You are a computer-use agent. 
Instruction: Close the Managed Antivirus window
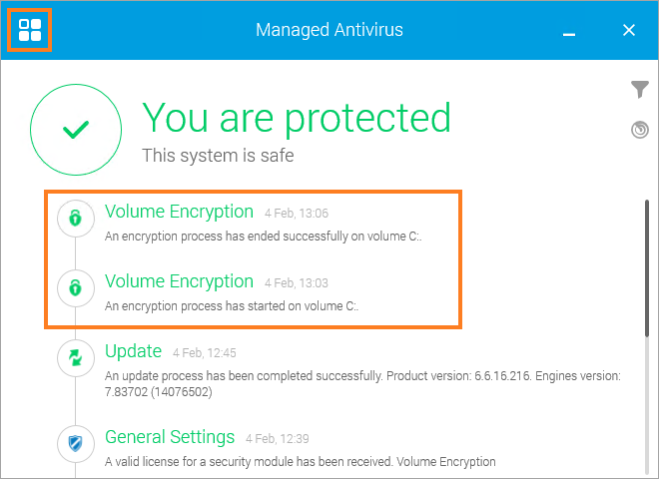pos(629,30)
